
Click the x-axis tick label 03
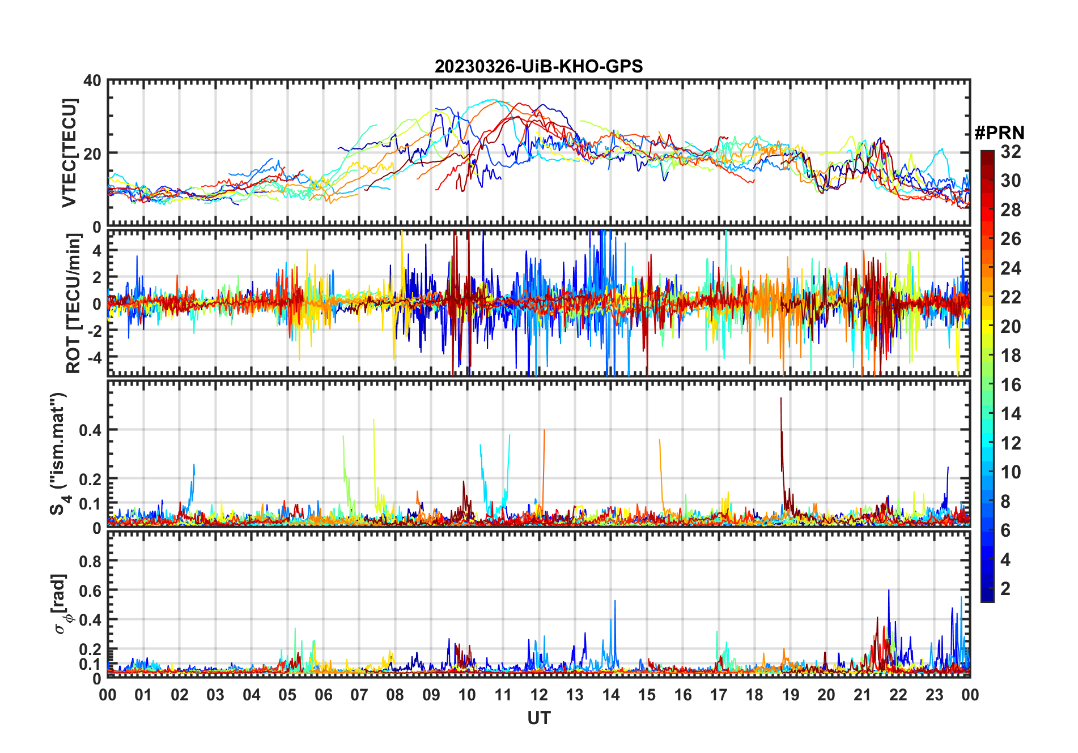click(215, 695)
